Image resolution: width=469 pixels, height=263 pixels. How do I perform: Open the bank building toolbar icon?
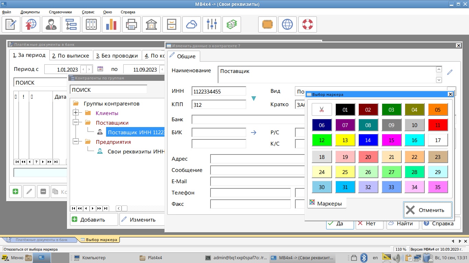click(151, 24)
